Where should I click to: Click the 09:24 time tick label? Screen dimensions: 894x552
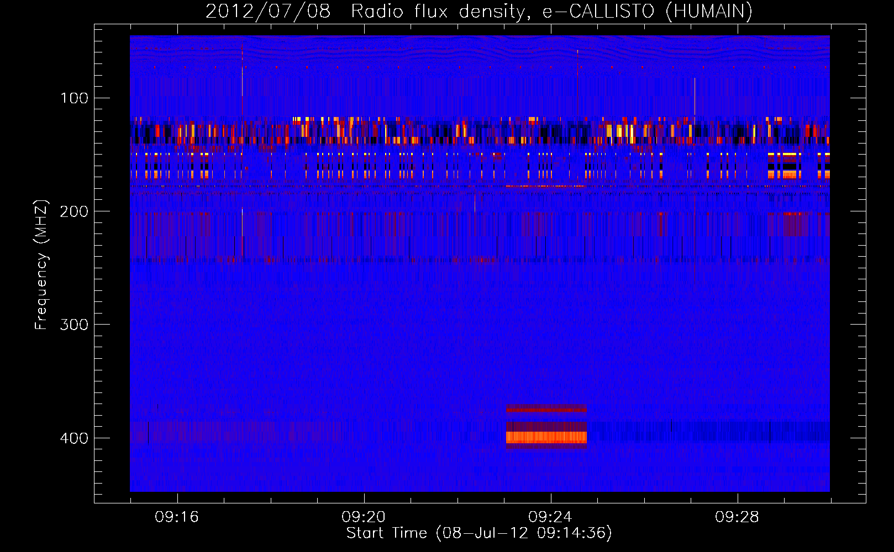(550, 517)
